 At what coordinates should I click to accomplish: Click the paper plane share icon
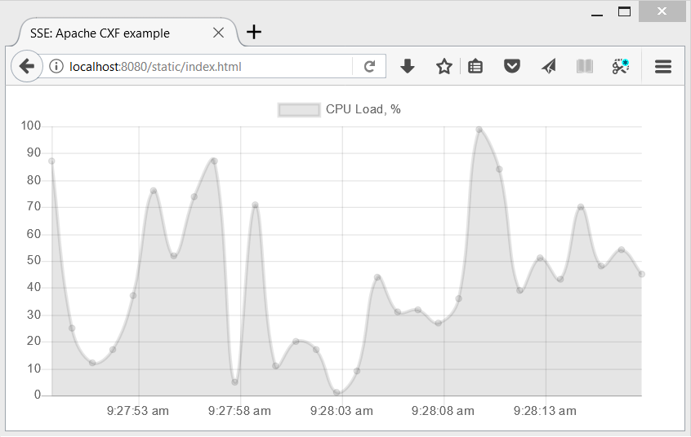coord(549,67)
